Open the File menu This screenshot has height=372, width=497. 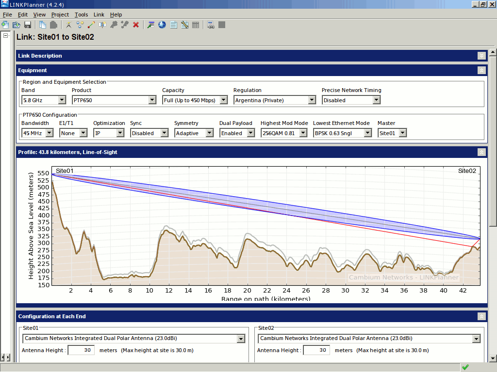click(7, 15)
